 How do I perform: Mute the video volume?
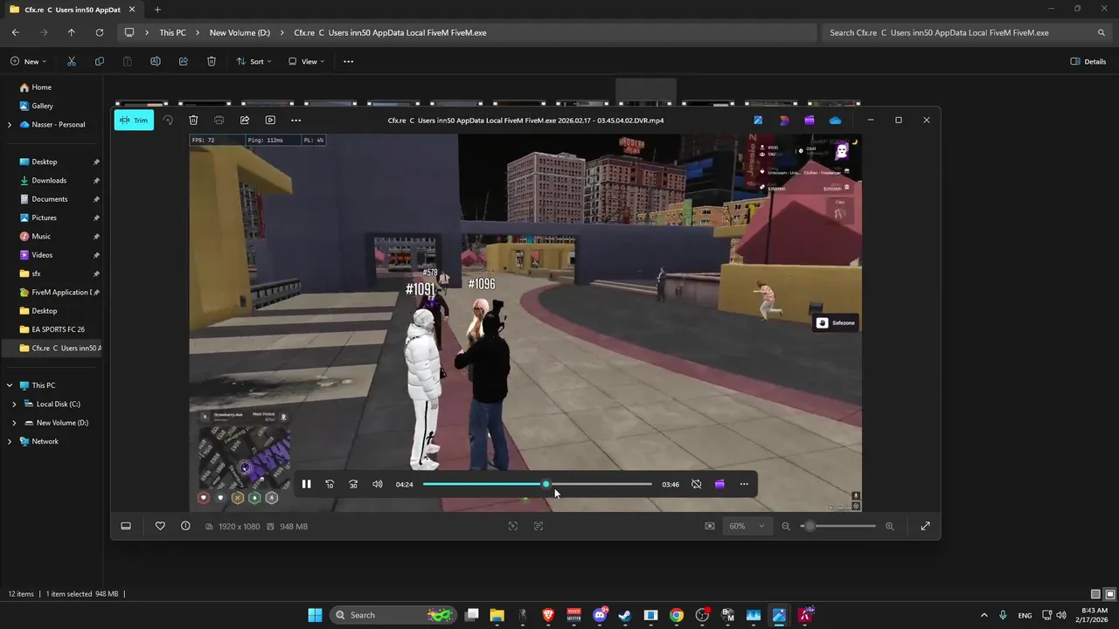coord(378,484)
